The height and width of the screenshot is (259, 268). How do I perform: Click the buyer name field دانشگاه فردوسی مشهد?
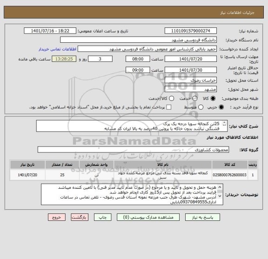click(139, 40)
